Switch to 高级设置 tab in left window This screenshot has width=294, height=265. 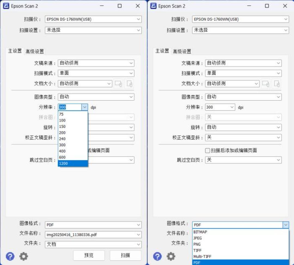(x=35, y=51)
